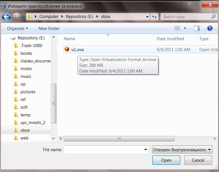The height and width of the screenshot is (172, 219).
Task: Open the Help question mark icon
Action: coord(210,28)
